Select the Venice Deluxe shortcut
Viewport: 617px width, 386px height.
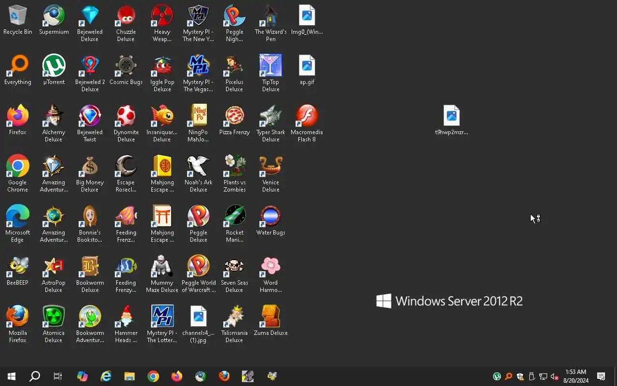pos(270,174)
